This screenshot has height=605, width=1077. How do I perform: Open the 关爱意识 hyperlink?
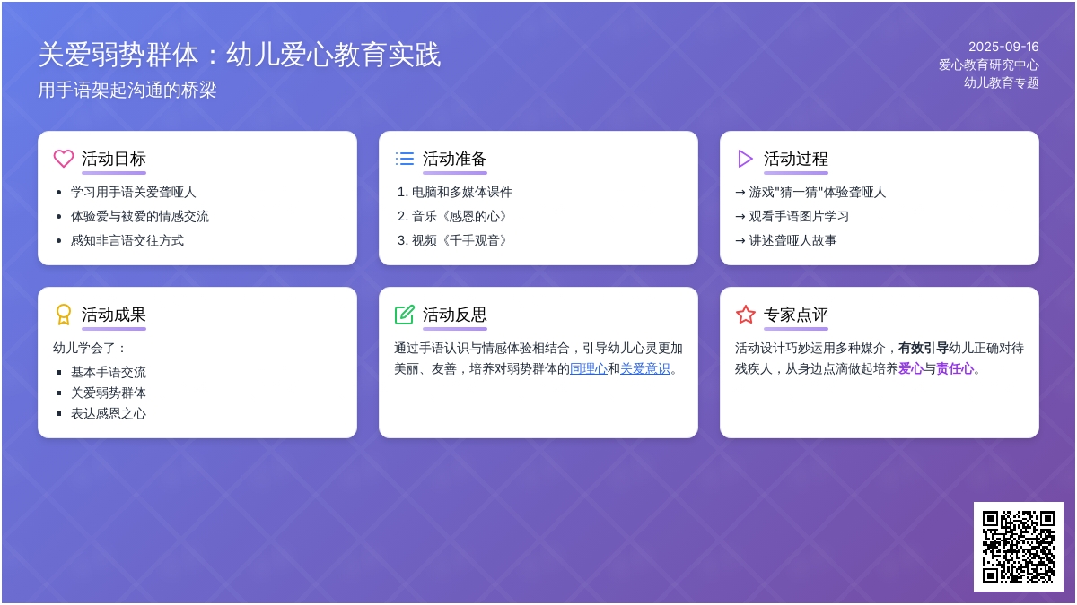coord(644,368)
